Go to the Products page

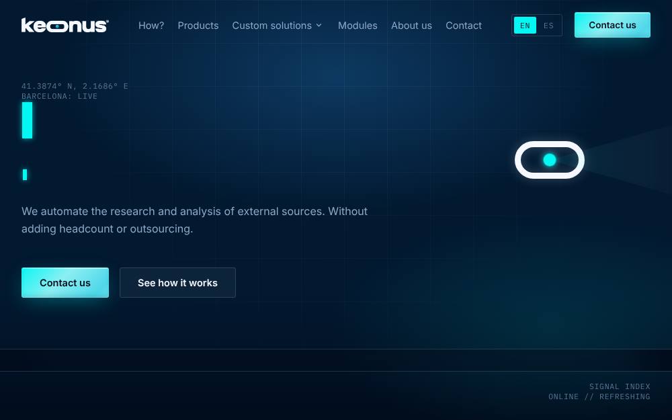coord(198,26)
